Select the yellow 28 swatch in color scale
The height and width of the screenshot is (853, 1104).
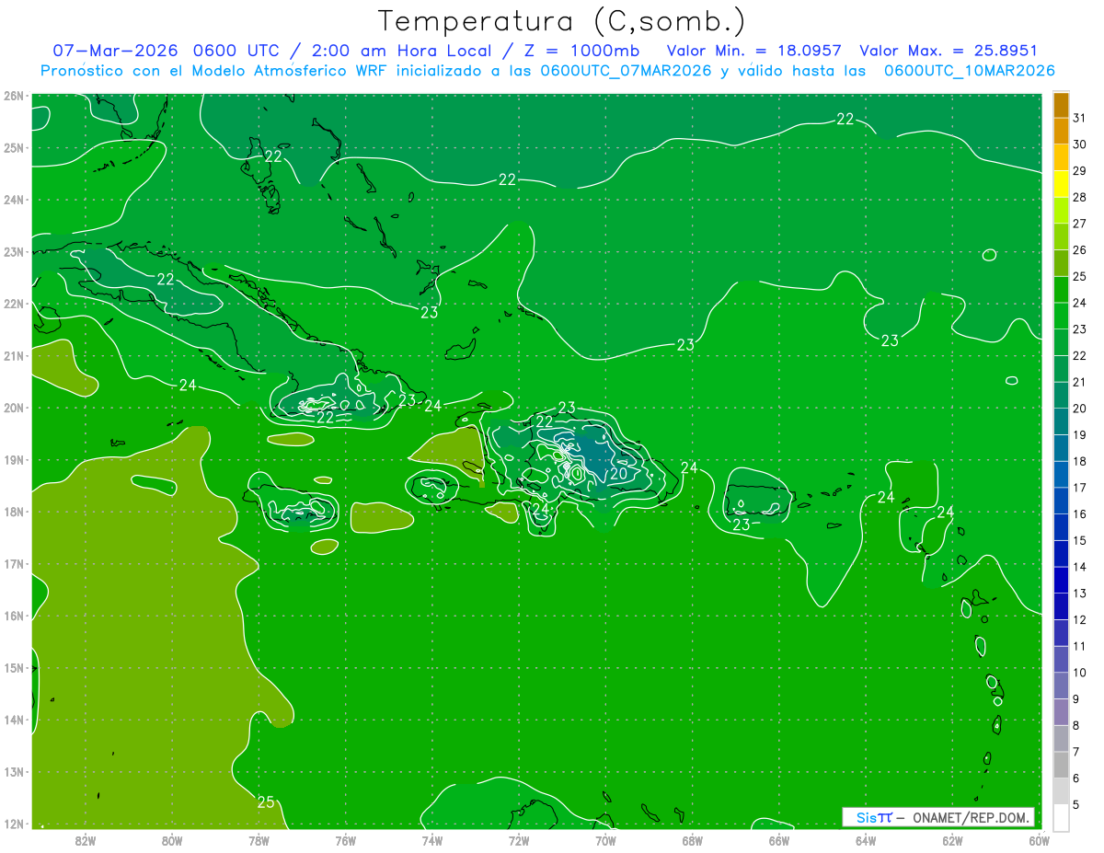click(1061, 198)
